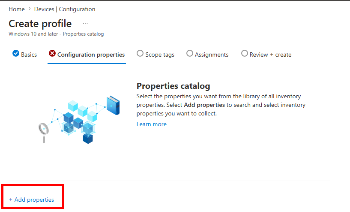Jump to the Review + create tab label

(x=271, y=55)
